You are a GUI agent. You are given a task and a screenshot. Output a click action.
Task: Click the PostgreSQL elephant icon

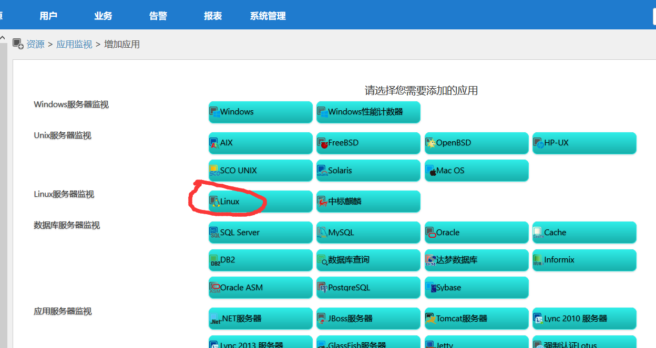point(323,288)
